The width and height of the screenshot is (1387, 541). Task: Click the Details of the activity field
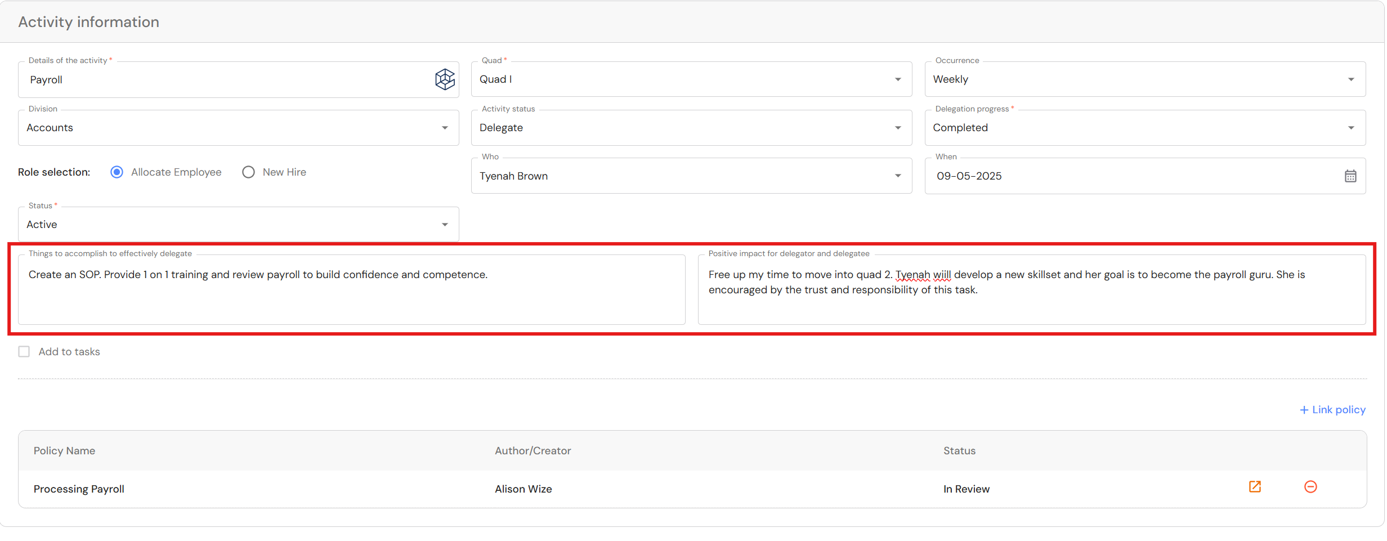(x=225, y=80)
